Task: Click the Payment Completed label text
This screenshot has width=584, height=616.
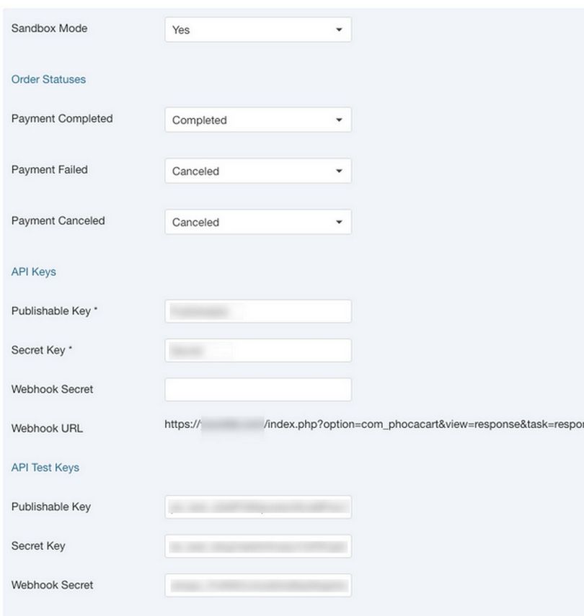Action: 62,119
